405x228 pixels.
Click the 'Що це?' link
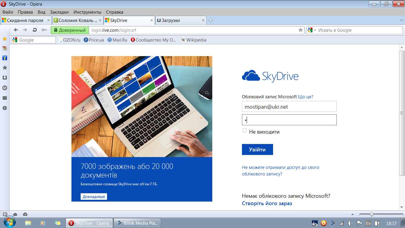tap(306, 97)
